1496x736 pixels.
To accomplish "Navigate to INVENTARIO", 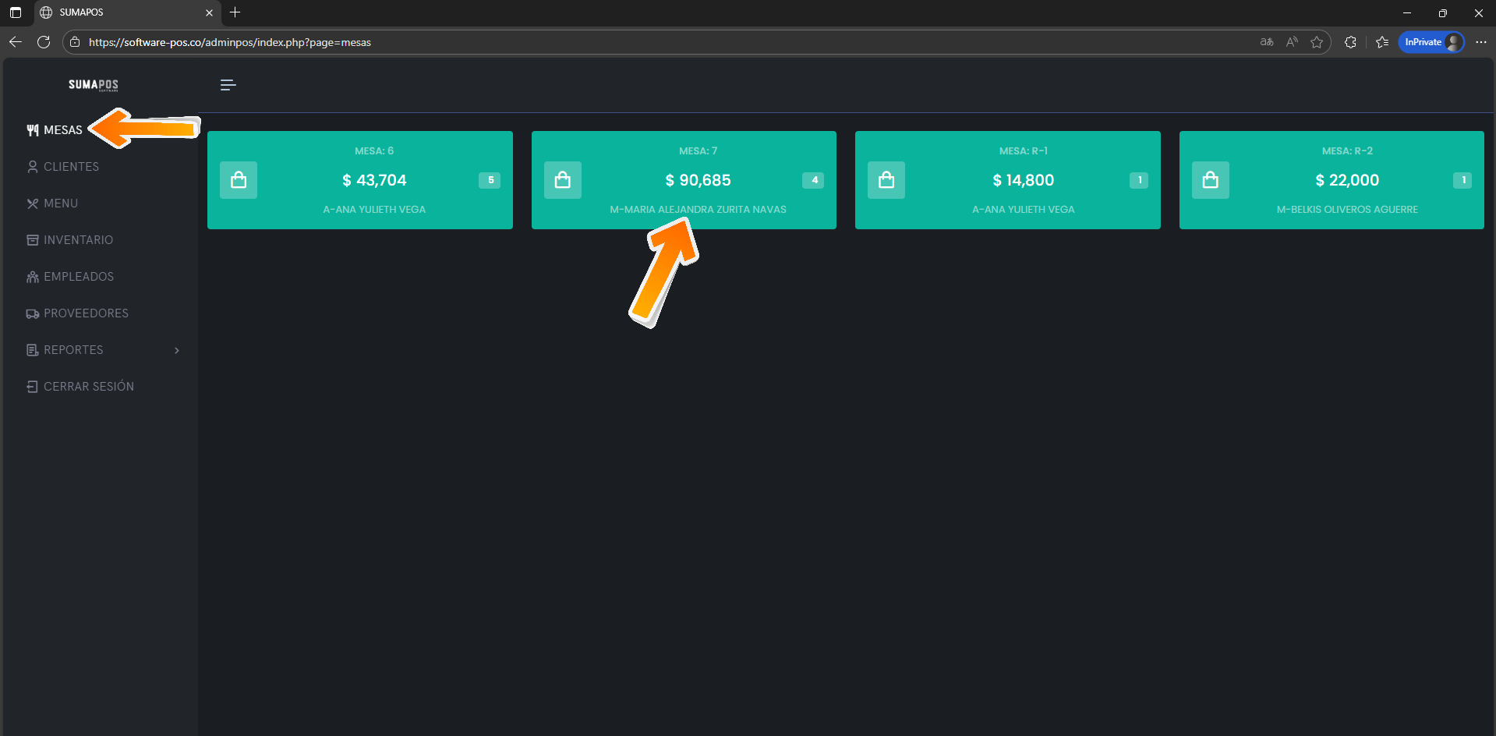I will coord(78,240).
